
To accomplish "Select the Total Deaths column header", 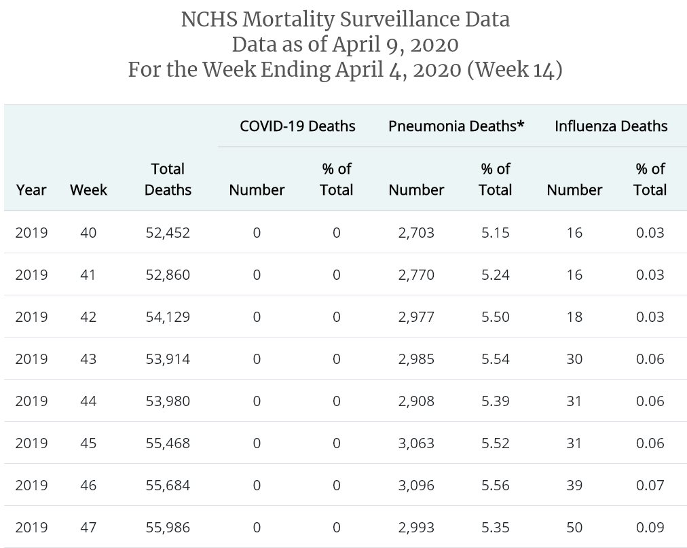I will pos(168,179).
